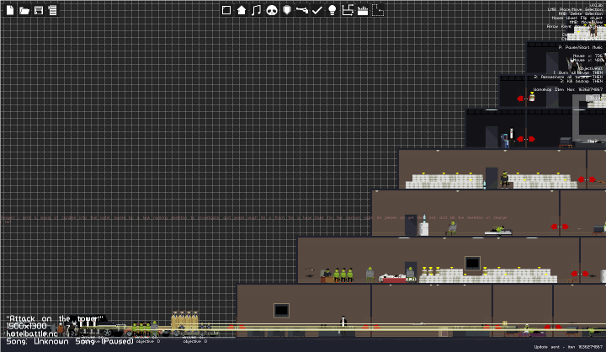Image resolution: width=606 pixels, height=352 pixels.
Task: Select the suited man on the ground floor
Action: (x=343, y=324)
